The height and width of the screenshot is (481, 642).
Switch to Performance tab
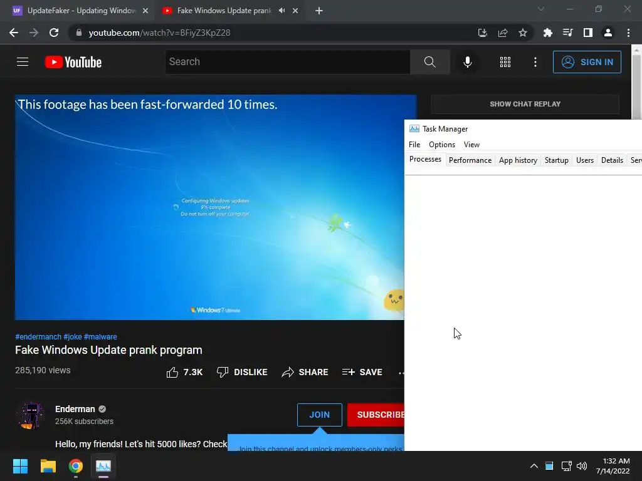[x=470, y=160]
